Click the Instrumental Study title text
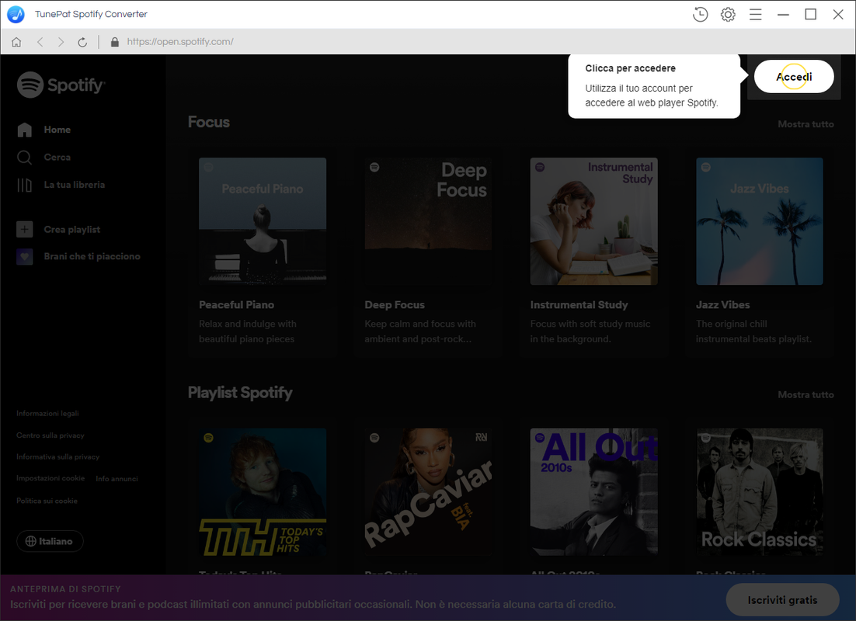This screenshot has width=856, height=621. [579, 305]
